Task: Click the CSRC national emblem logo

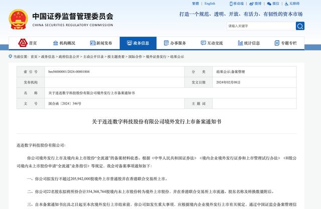Action: coord(18,20)
